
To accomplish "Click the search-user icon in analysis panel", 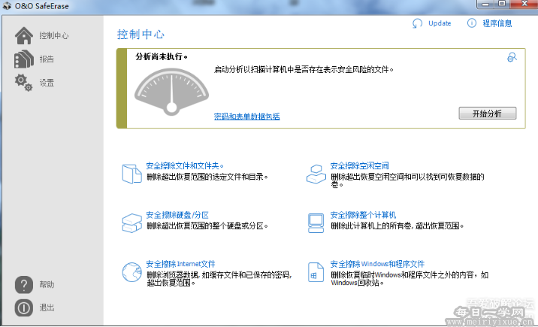I will pyautogui.click(x=512, y=57).
